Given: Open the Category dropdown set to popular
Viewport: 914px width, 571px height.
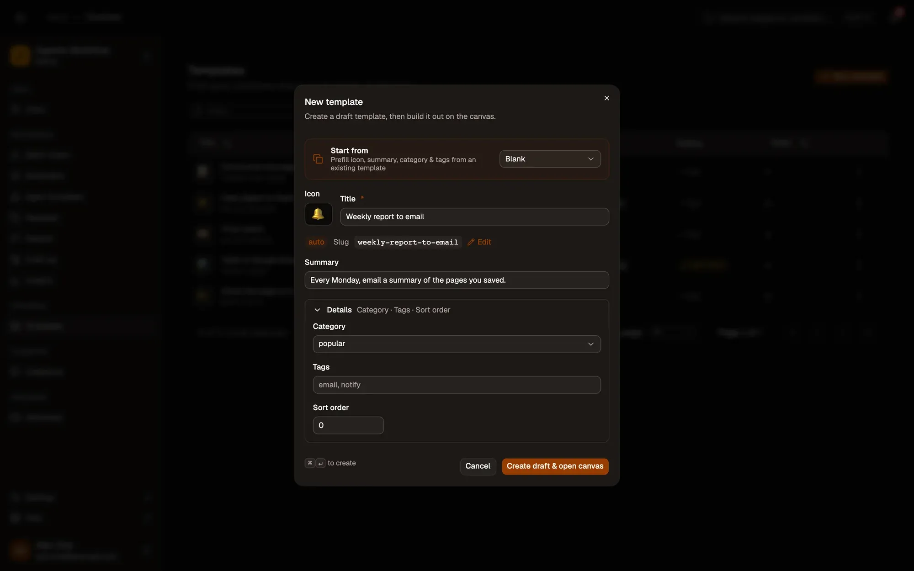Looking at the screenshot, I should click(x=457, y=344).
